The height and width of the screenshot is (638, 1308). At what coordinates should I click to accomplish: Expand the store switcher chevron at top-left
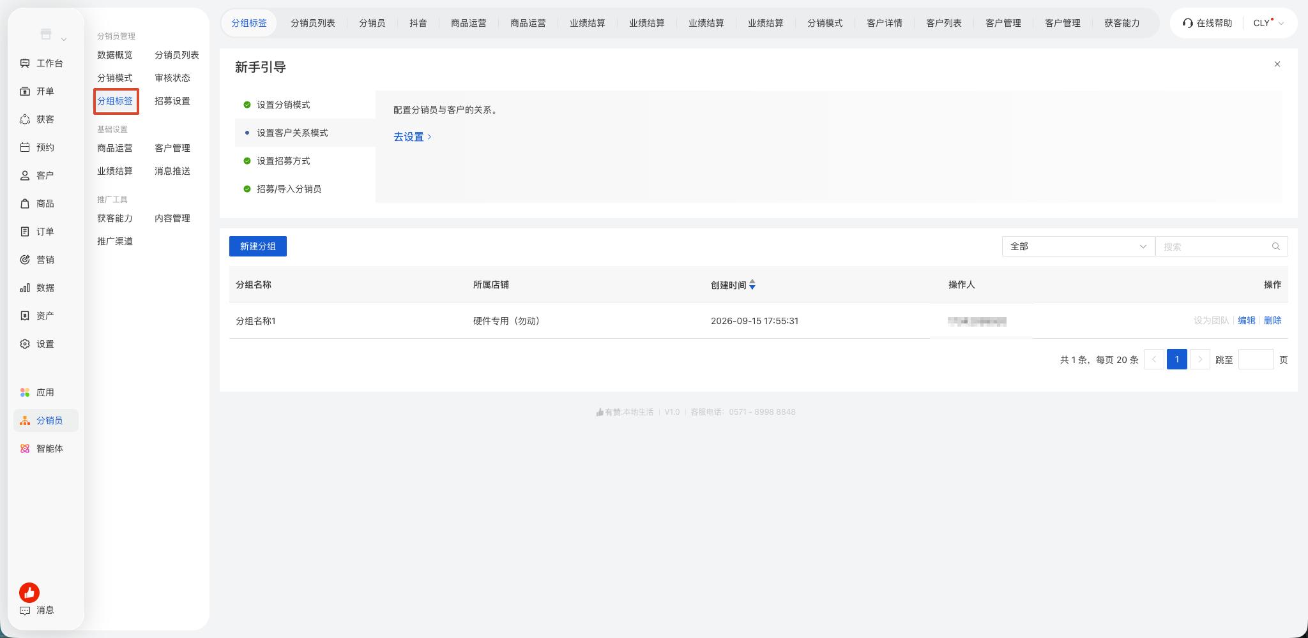(x=64, y=40)
